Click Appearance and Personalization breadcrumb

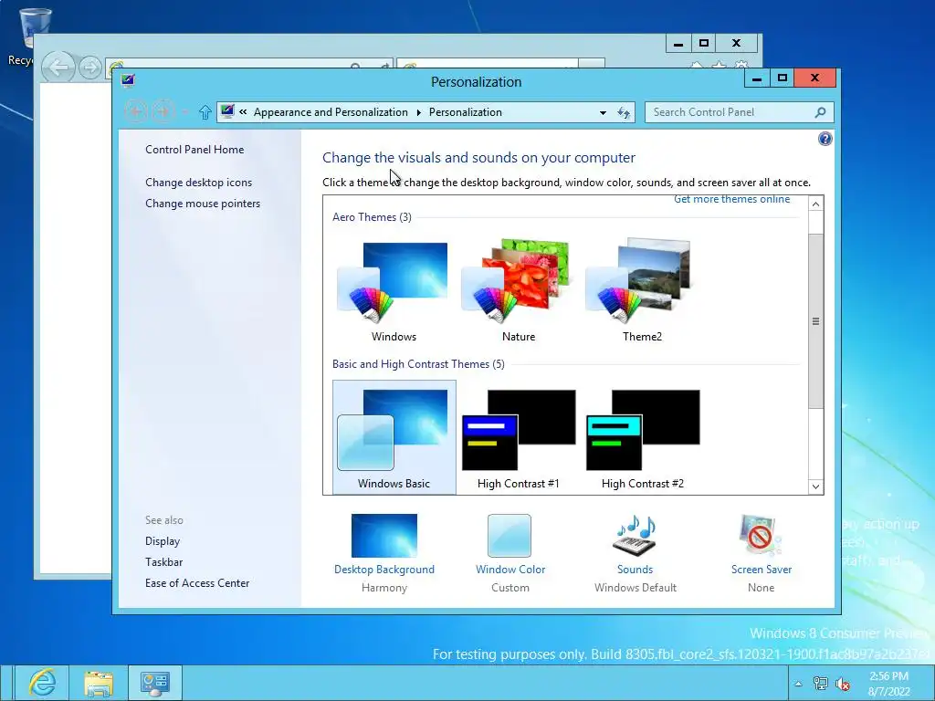pyautogui.click(x=331, y=112)
